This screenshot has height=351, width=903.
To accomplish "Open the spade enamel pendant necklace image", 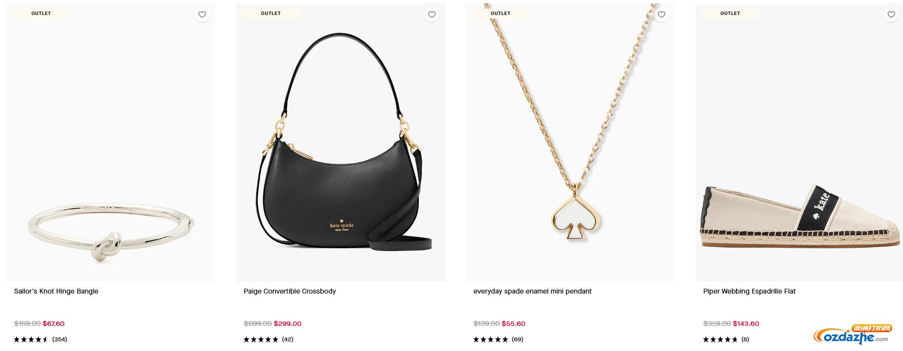I will coord(570,145).
